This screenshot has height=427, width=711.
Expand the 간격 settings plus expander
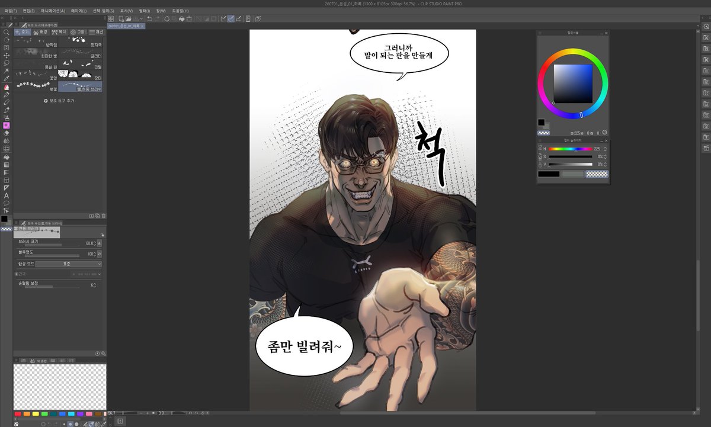pyautogui.click(x=17, y=274)
